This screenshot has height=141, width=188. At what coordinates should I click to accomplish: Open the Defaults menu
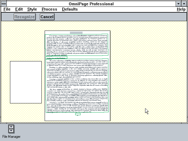point(70,9)
